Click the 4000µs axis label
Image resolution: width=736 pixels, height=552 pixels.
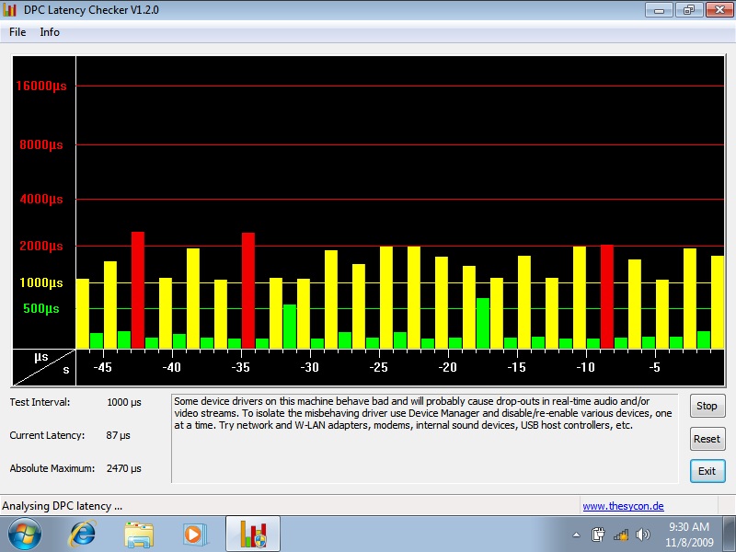tap(41, 199)
